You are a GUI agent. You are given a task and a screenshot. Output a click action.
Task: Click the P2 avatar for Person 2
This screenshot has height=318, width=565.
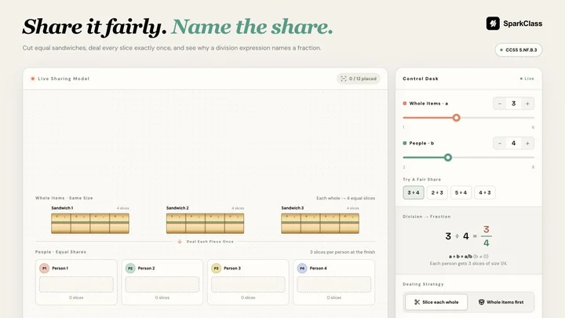(130, 269)
